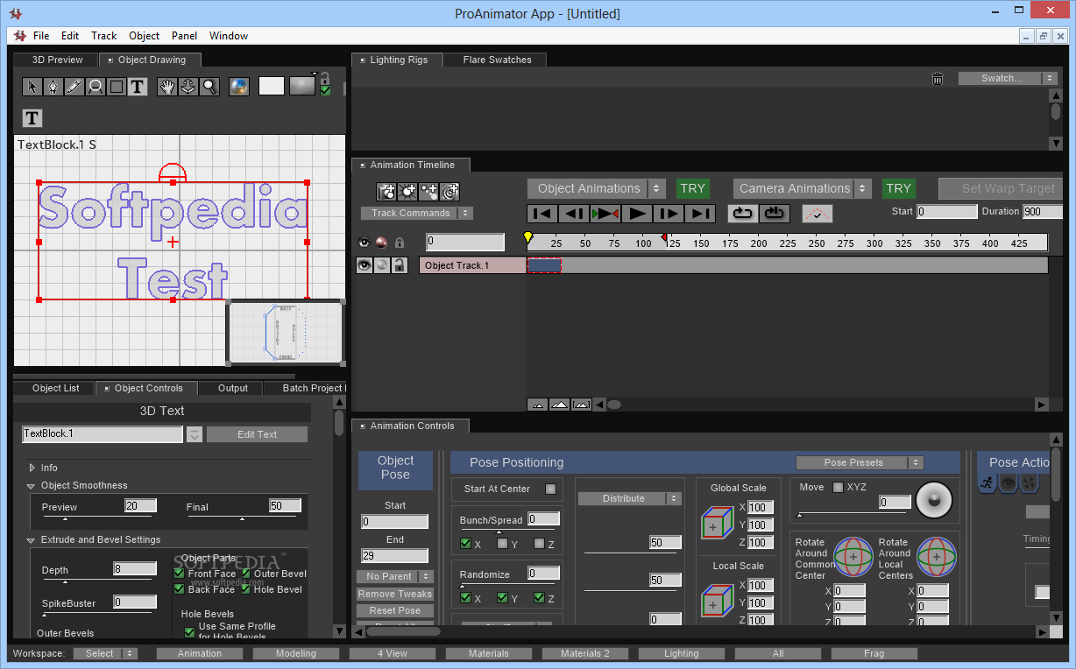The image size is (1076, 669).
Task: Enable Move XYZ checkbox
Action: (838, 487)
